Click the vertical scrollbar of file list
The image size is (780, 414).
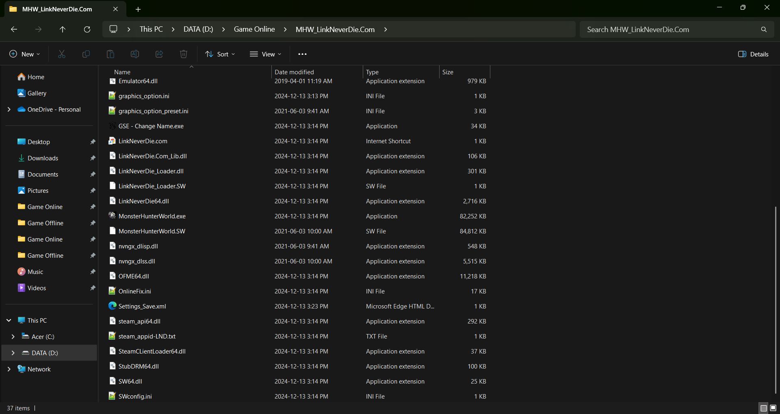point(776,300)
